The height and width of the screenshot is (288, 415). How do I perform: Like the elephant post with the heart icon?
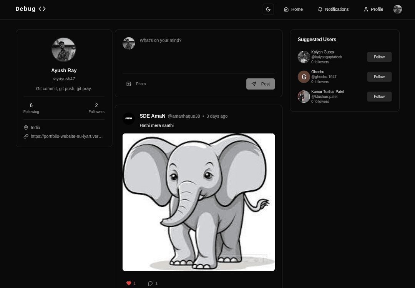(129, 283)
